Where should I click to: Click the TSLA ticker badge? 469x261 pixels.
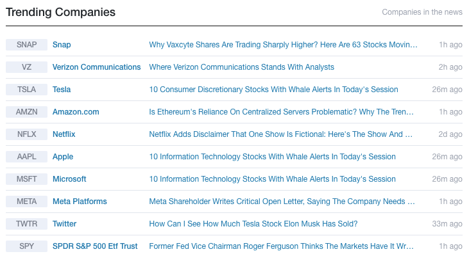tap(26, 90)
